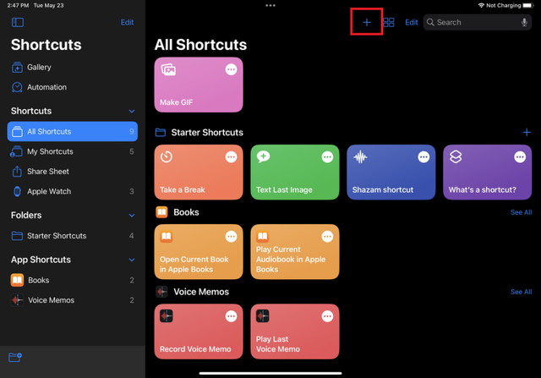
Task: Add shortcut to Starter Shortcuts folder plus
Action: tap(527, 132)
